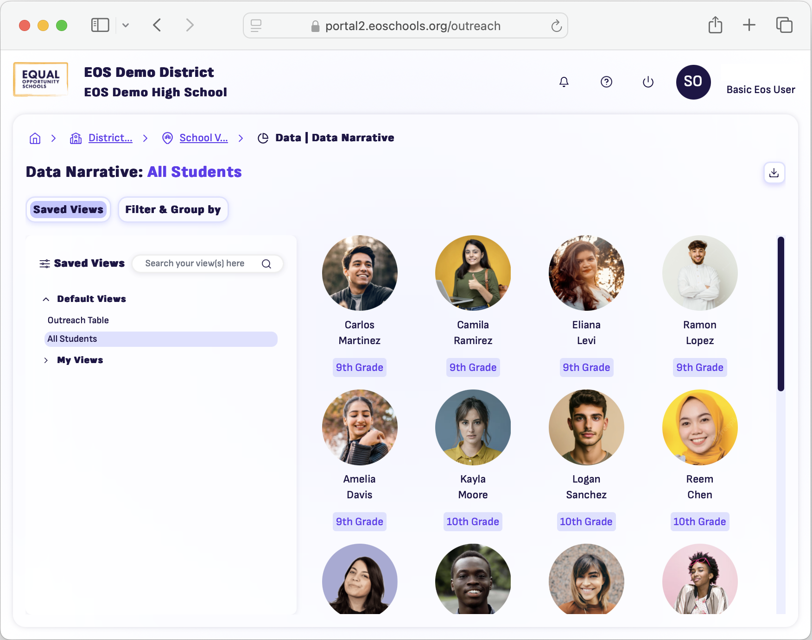Image resolution: width=812 pixels, height=640 pixels.
Task: Download the Data Narrative export
Action: 774,172
